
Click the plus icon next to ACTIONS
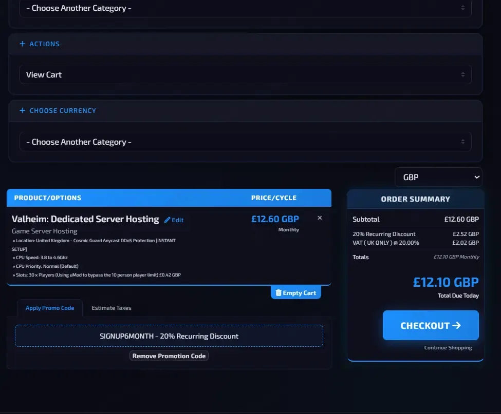pyautogui.click(x=23, y=44)
